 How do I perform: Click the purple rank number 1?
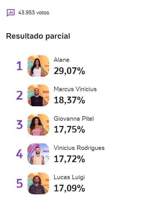tap(19, 66)
